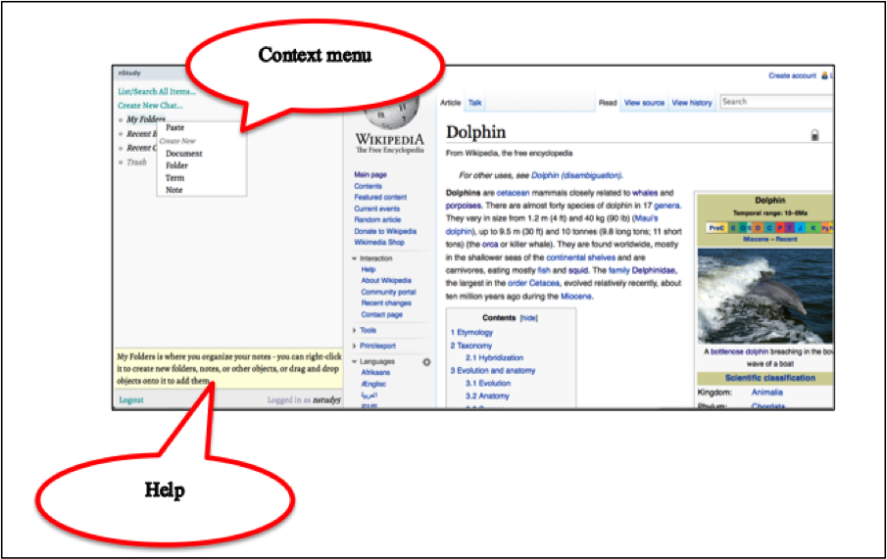Open the Afrikaans language link
This screenshot has height=559, width=887.
[x=375, y=372]
